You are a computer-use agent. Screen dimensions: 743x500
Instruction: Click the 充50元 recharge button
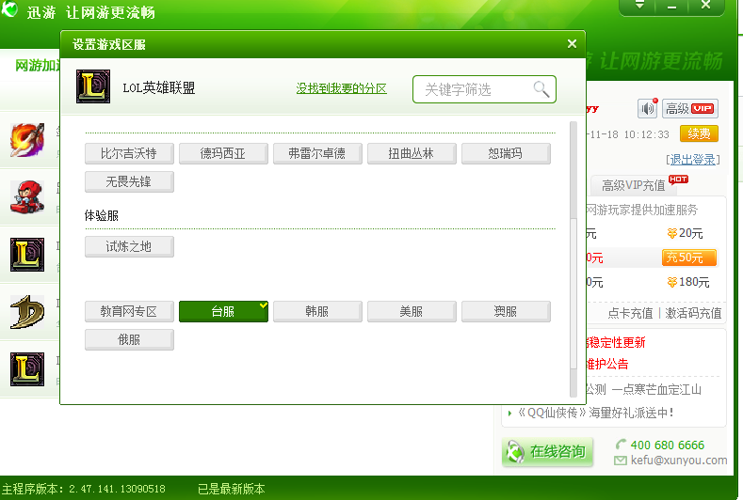(689, 258)
